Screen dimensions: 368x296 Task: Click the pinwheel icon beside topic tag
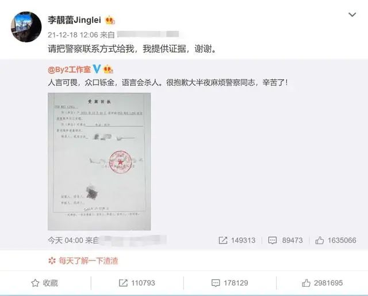[x=52, y=261]
